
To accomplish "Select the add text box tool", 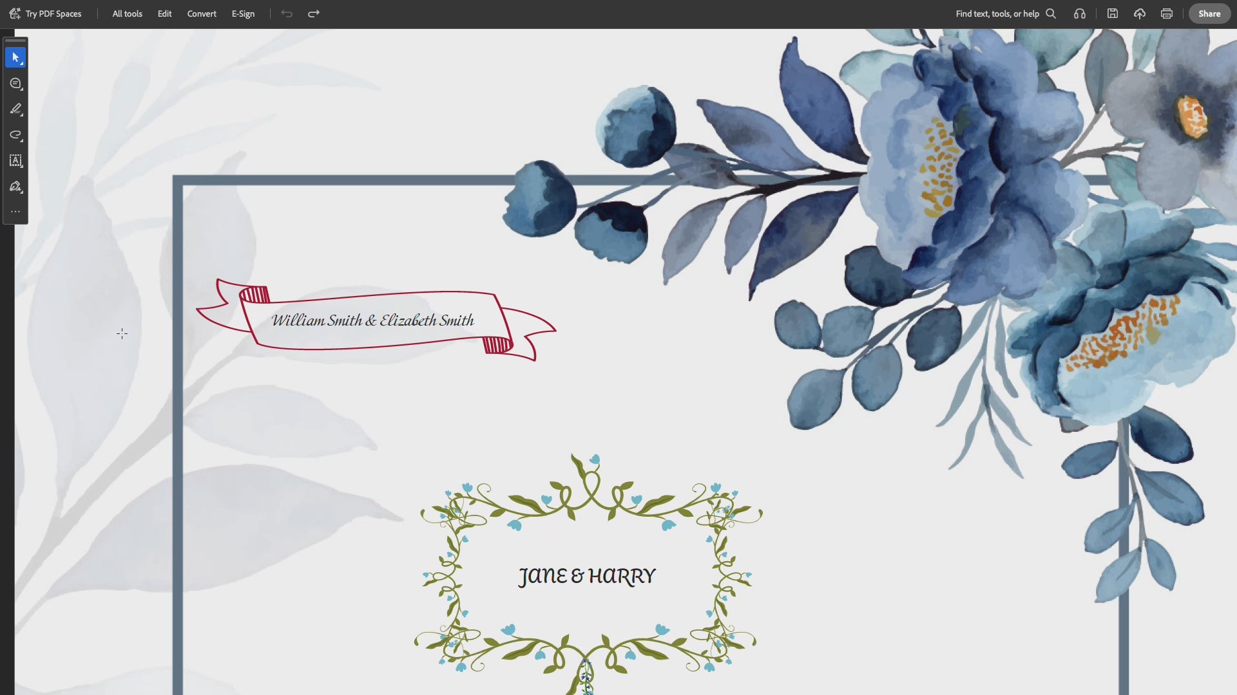I will [x=15, y=161].
